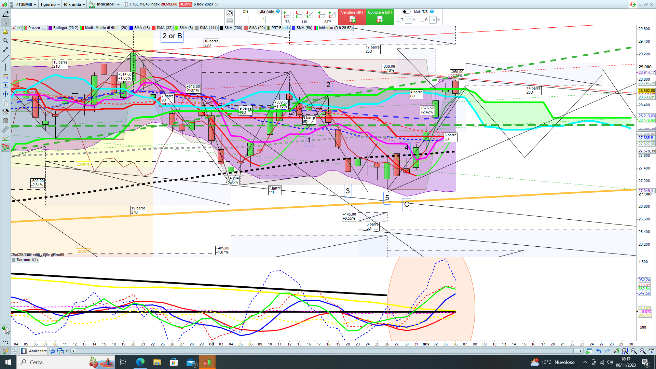Click the scroll left arrow on time scrollbar

tap(73, 351)
